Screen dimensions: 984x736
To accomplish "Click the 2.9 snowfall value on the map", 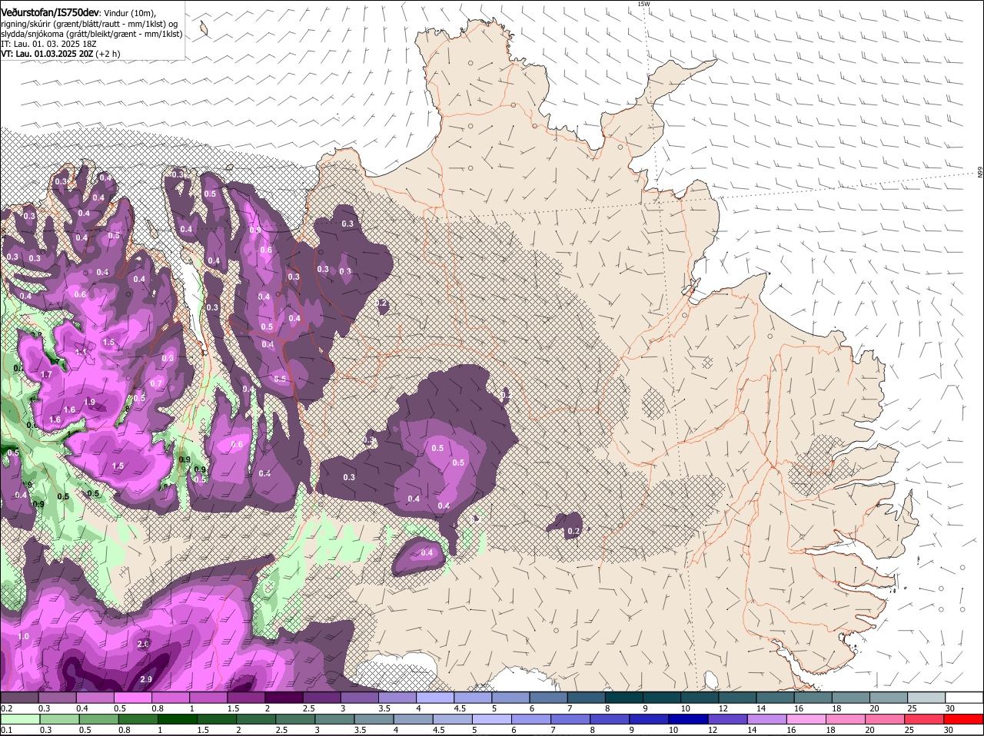I will (147, 680).
